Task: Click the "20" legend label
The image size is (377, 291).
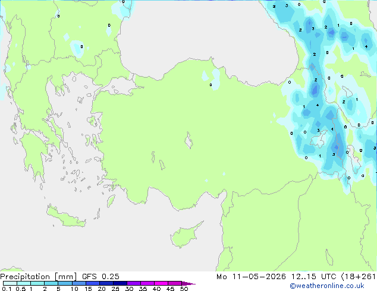Action: pyautogui.click(x=102, y=289)
